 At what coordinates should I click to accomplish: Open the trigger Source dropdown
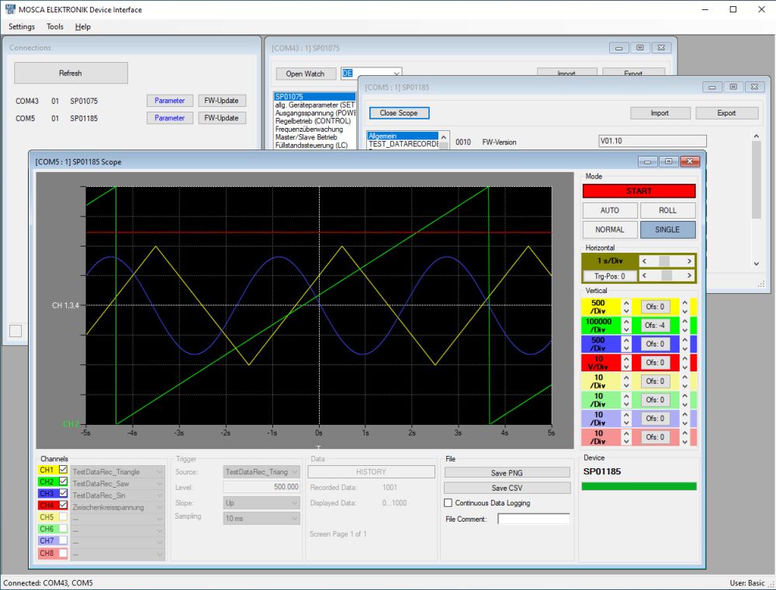point(262,472)
